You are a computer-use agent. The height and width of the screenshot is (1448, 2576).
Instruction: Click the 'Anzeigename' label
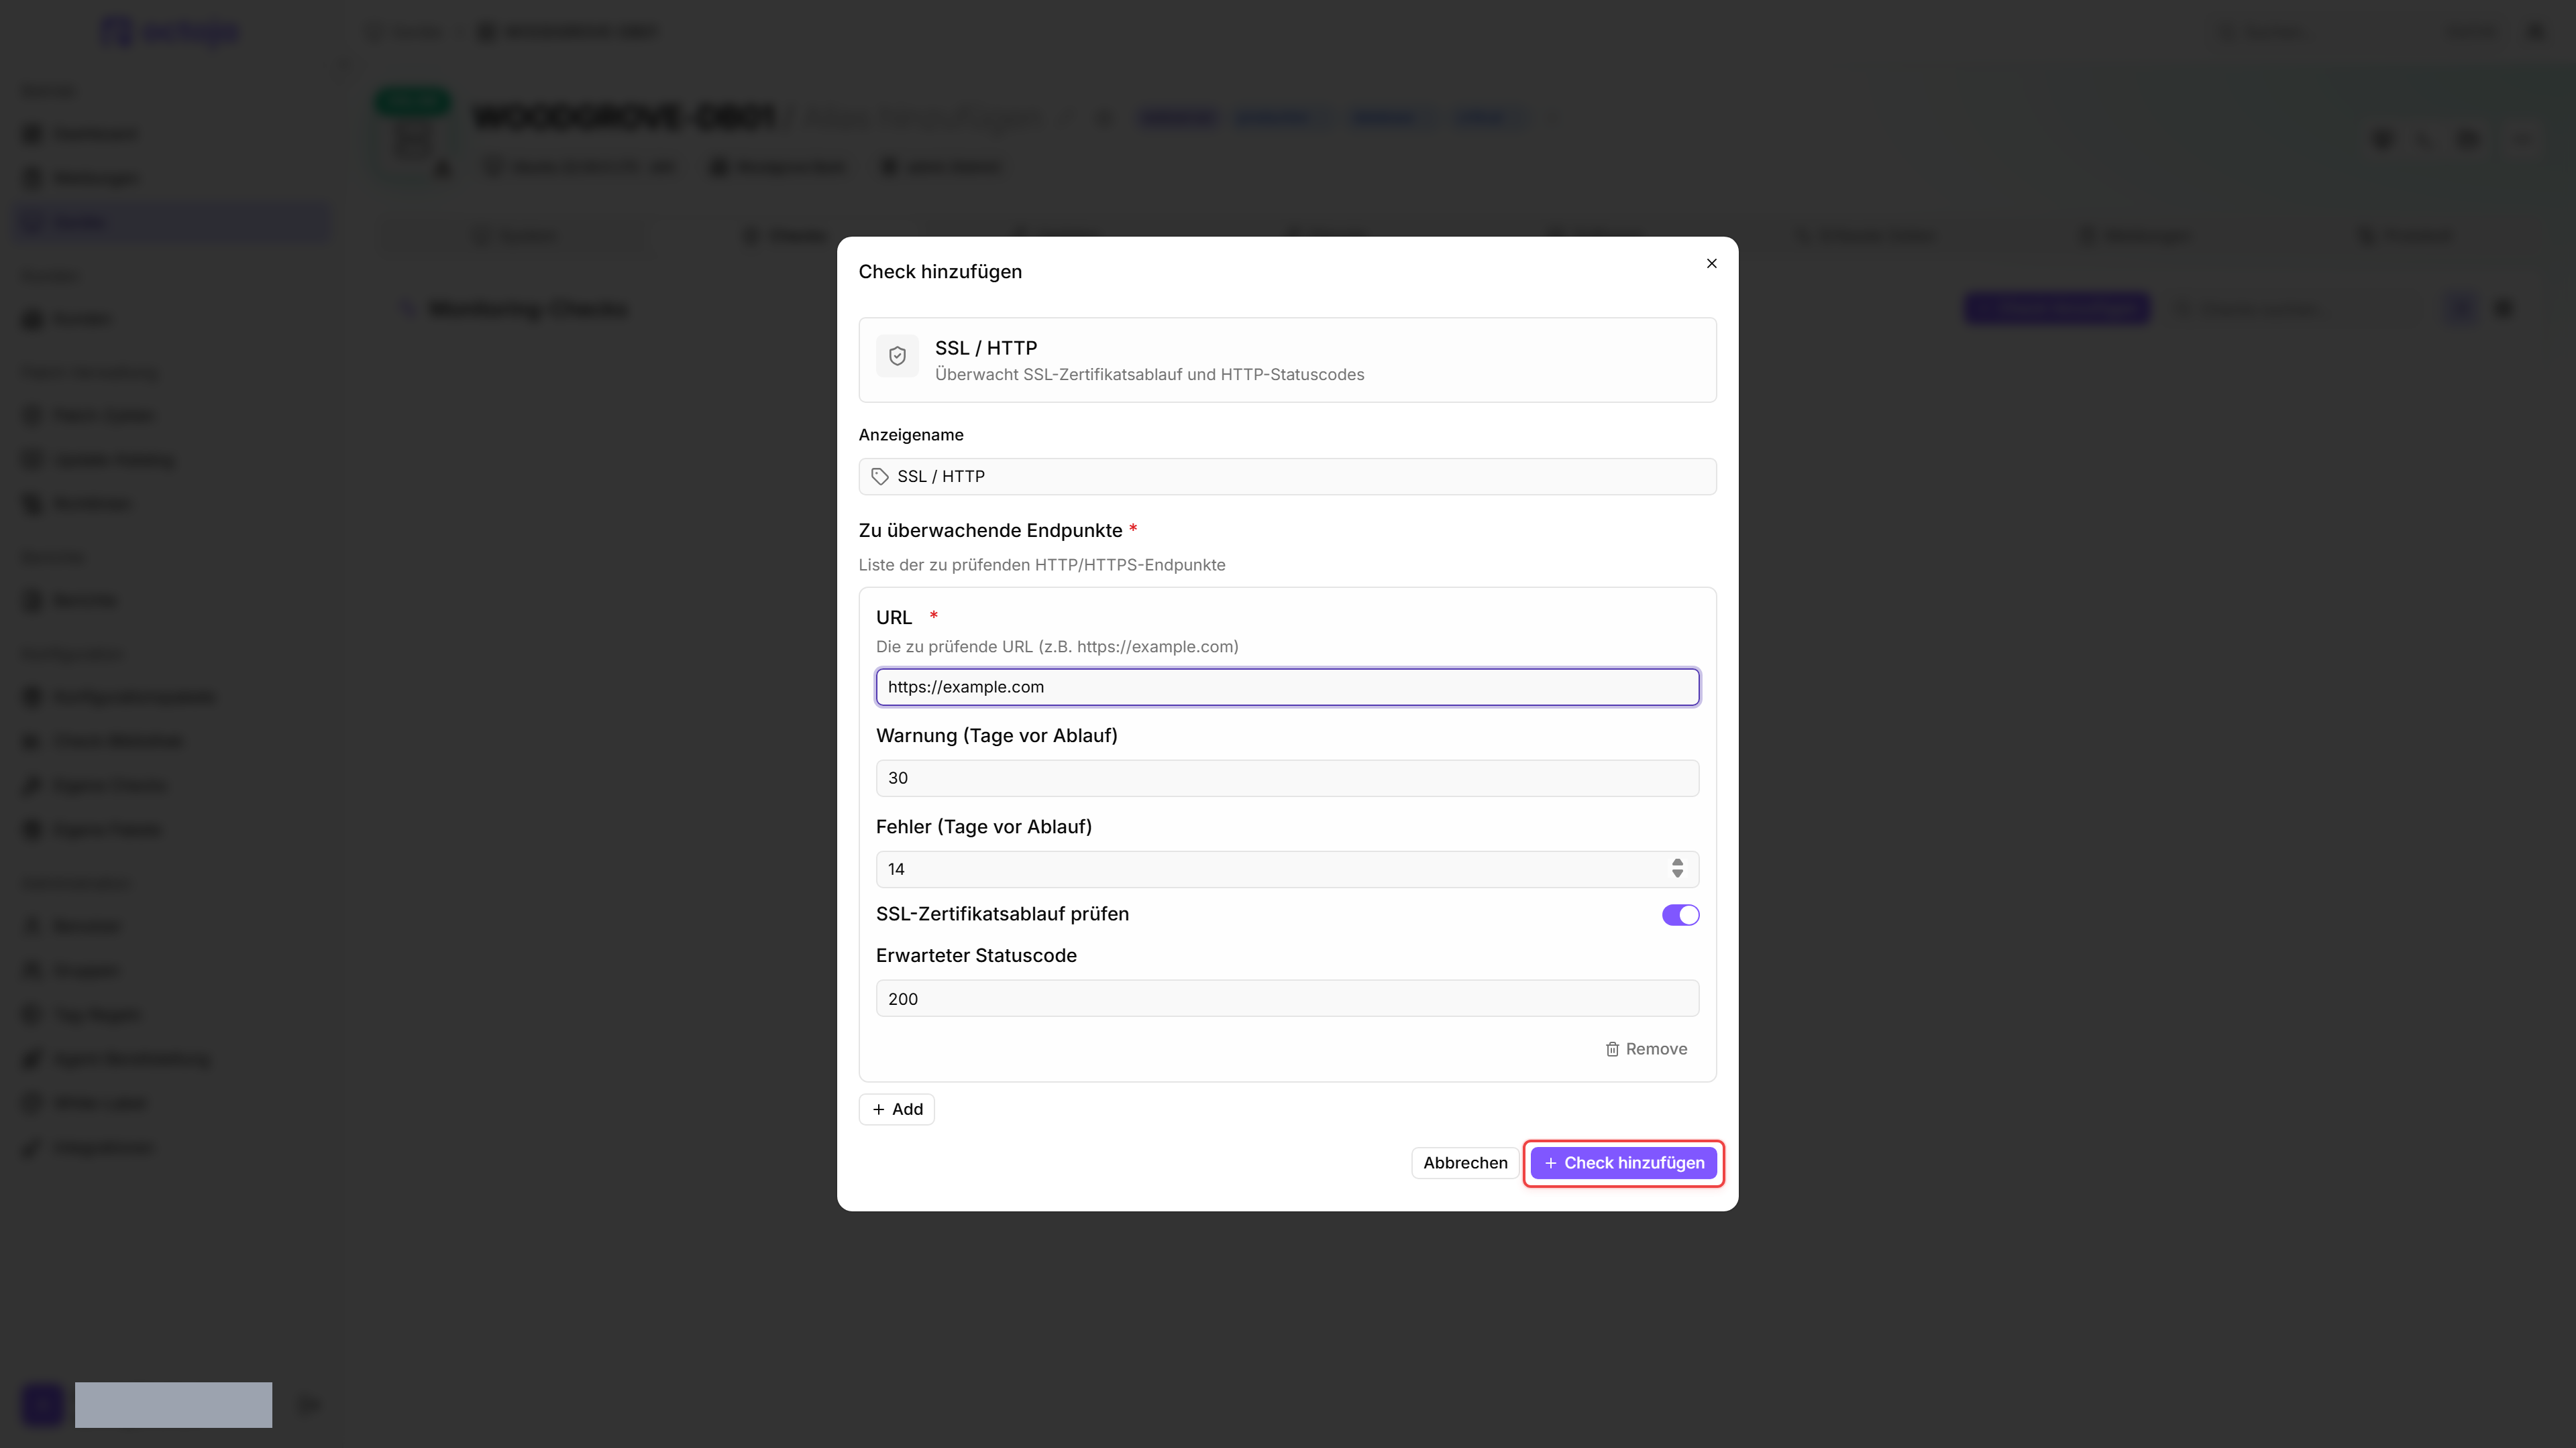[x=911, y=434]
